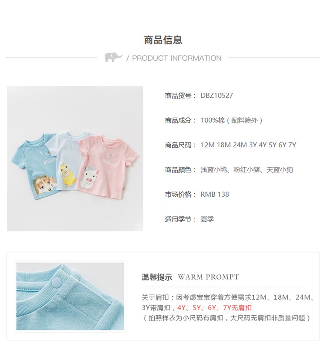Click the blue snap button on collar
Screen dimensions: 326x350
click(57, 283)
